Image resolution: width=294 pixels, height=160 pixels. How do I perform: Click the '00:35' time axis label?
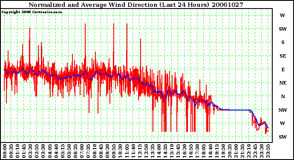tap(11, 151)
